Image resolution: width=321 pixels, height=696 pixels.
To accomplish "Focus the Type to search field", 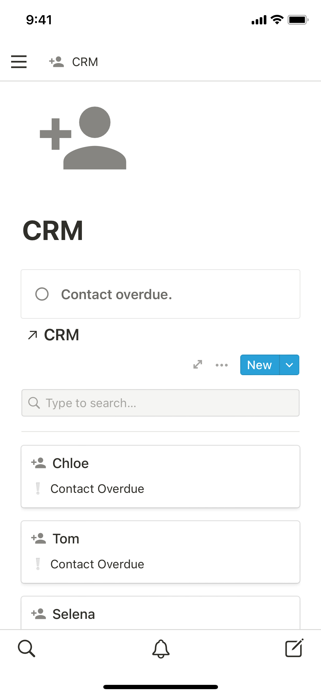I will (x=160, y=403).
